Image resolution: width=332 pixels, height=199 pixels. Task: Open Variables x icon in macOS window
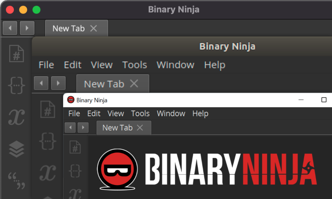tap(17, 117)
